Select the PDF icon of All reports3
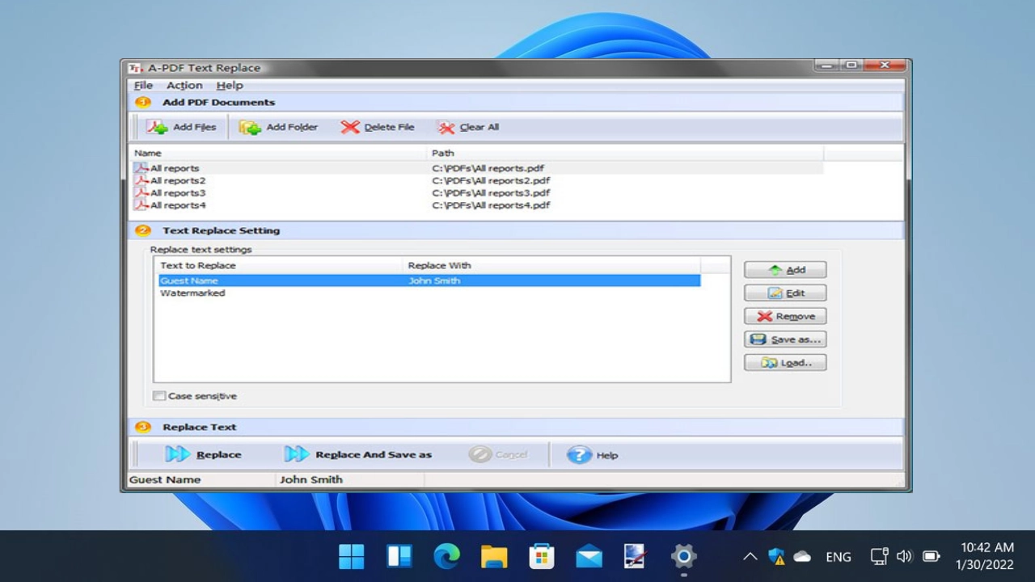The image size is (1035, 582). coord(142,192)
